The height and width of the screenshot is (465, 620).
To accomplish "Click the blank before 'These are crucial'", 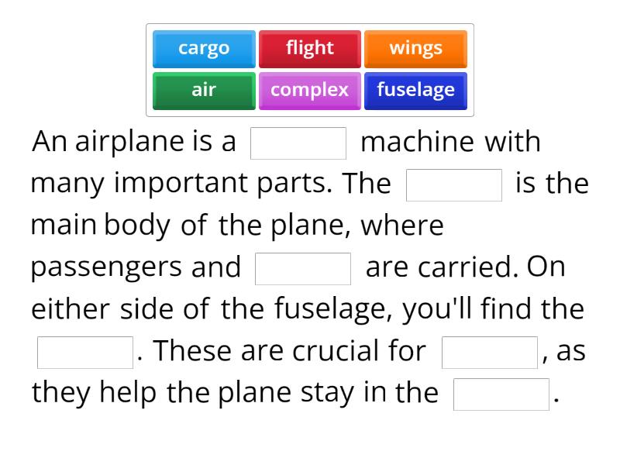I will [84, 352].
